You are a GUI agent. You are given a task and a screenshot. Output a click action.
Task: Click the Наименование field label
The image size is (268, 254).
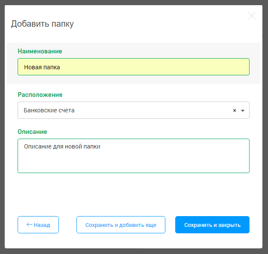40,51
